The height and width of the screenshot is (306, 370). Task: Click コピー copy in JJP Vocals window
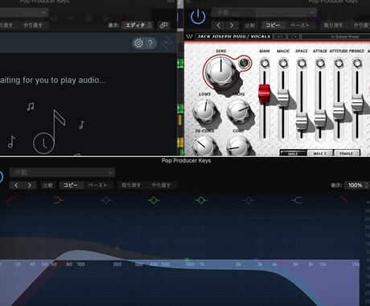point(273,25)
